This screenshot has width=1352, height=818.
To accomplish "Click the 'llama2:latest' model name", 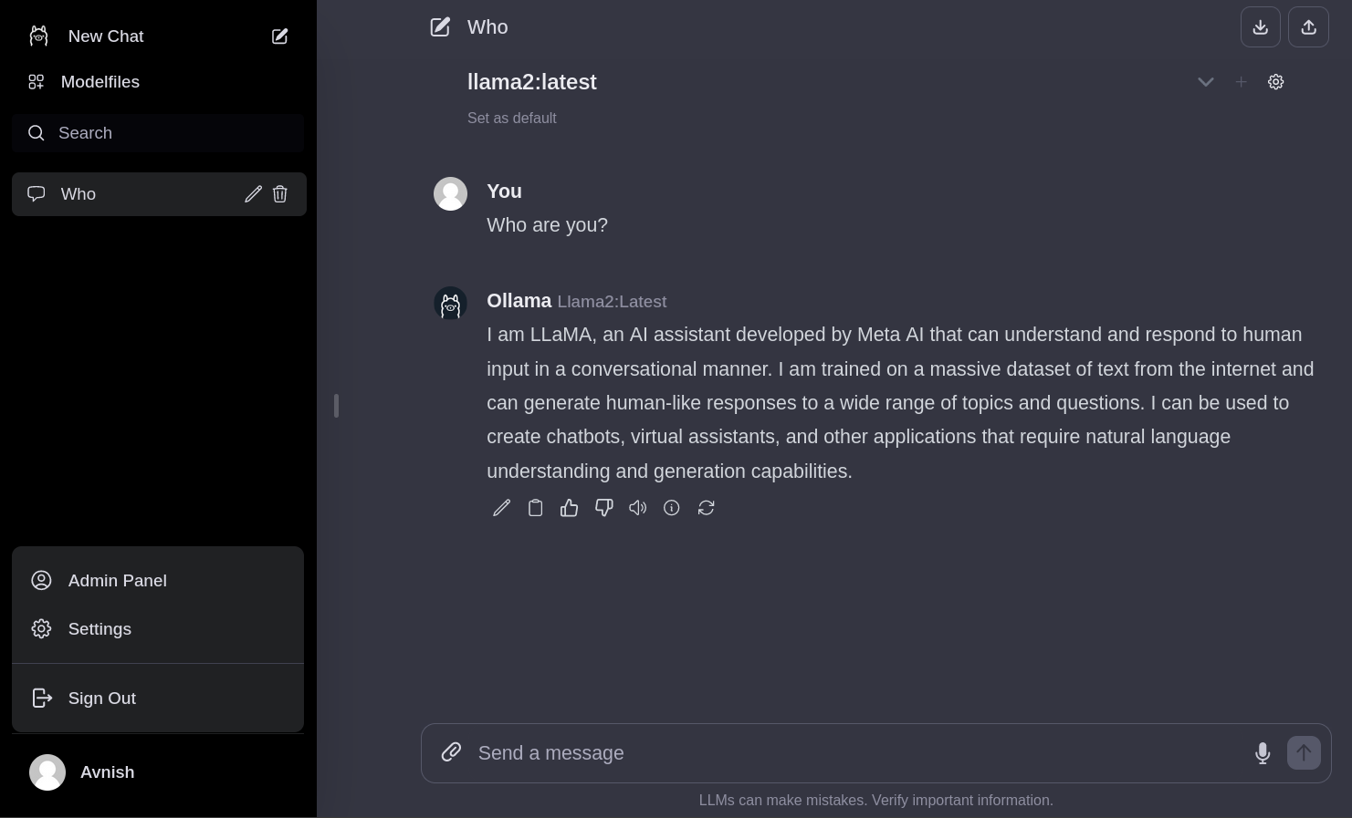I will coord(532,82).
